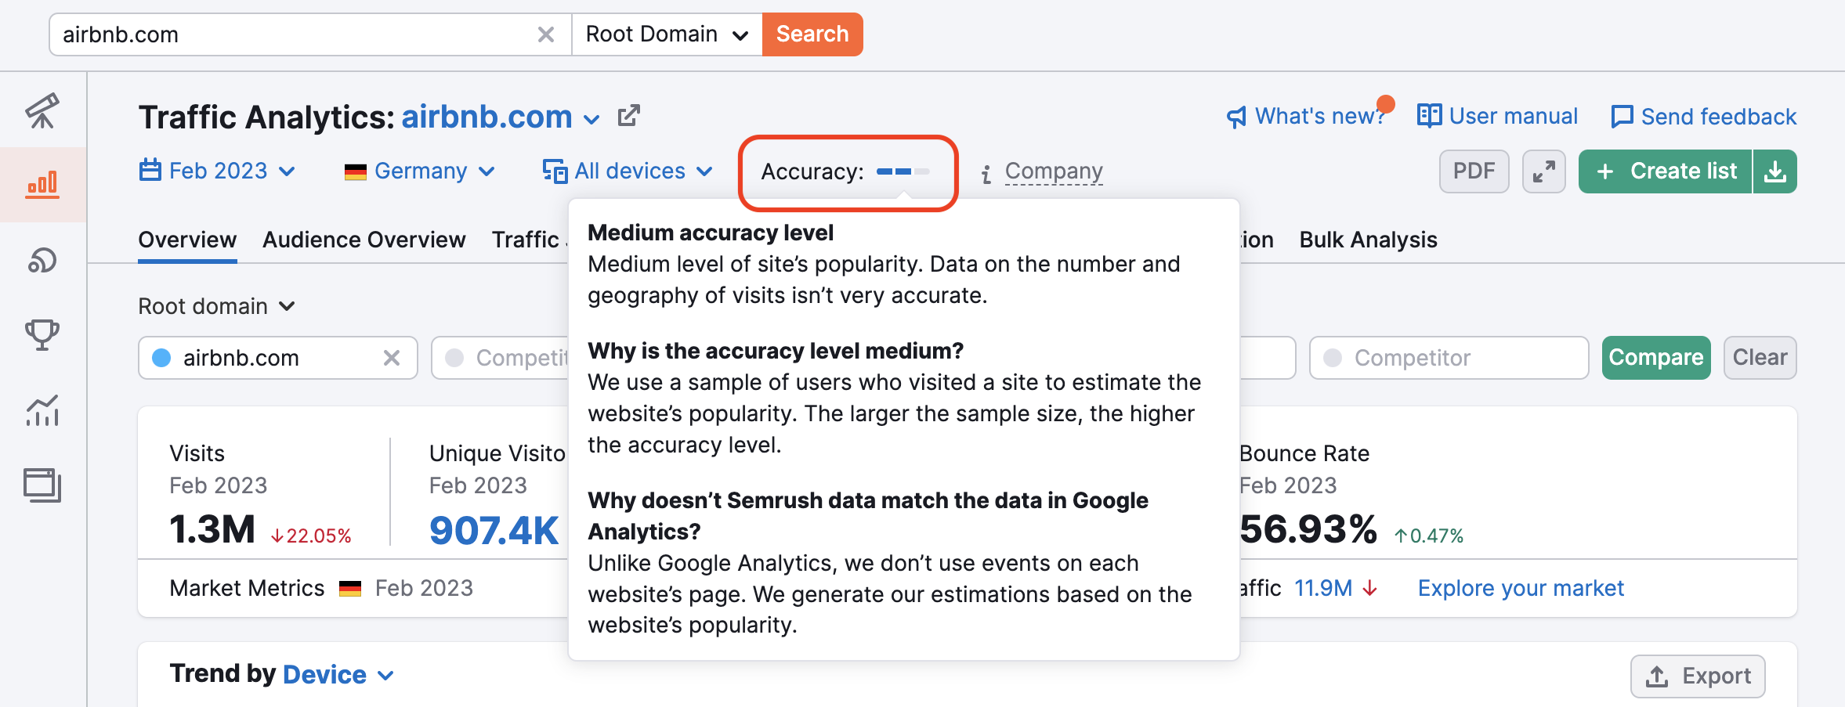Open the Explore your market link
1845x707 pixels.
point(1521,588)
